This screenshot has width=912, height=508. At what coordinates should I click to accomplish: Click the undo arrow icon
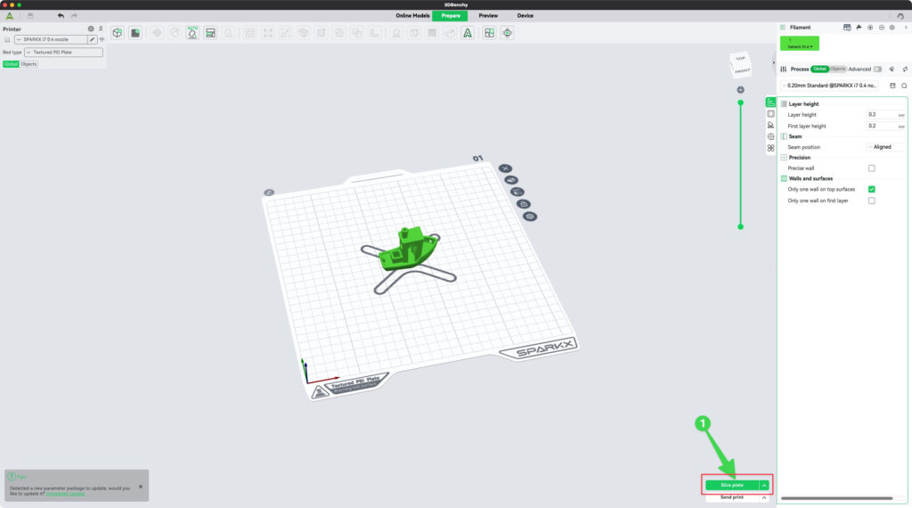pos(61,16)
